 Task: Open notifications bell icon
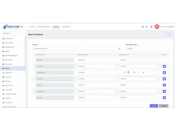point(152,27)
